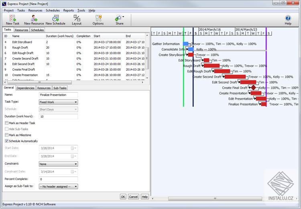Viewport: 301px width, 209px height.
Task: Open the Task Type dropdown
Action: point(58,102)
